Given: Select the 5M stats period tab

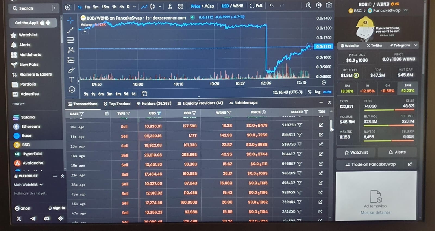Looking at the screenshot, I should point(347,89).
